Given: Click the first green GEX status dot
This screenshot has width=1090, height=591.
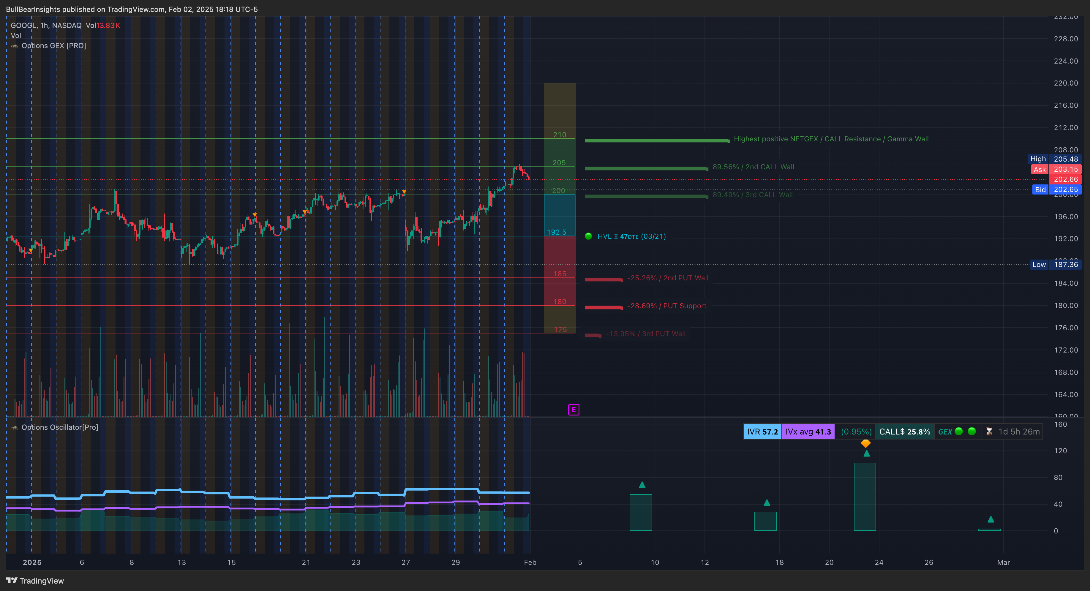Looking at the screenshot, I should pyautogui.click(x=959, y=431).
